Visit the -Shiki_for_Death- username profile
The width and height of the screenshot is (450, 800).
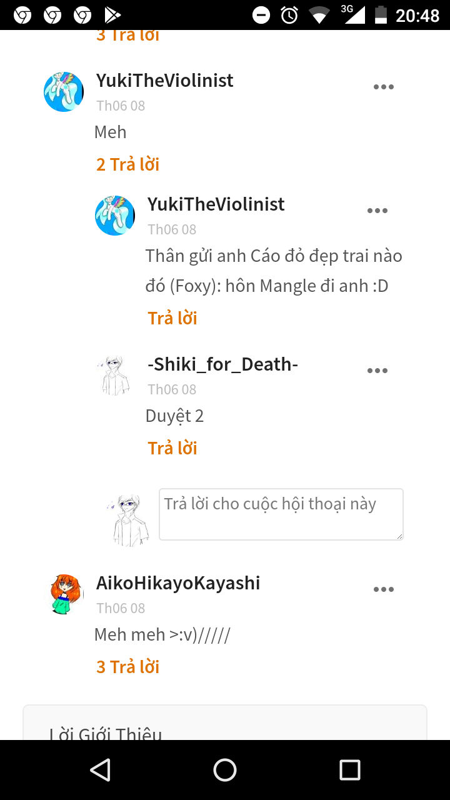tap(222, 364)
